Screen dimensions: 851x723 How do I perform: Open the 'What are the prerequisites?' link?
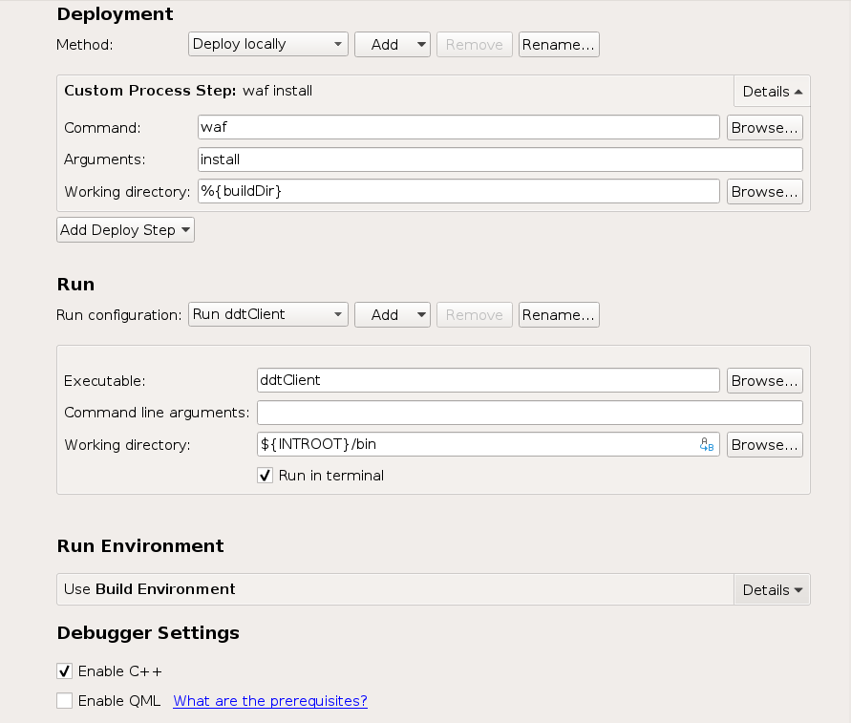[x=270, y=701]
